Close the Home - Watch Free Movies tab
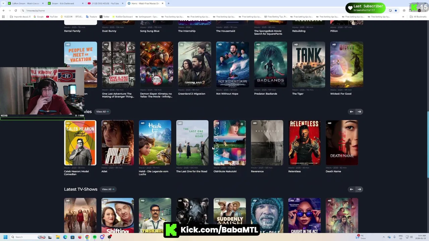Image resolution: width=429 pixels, height=241 pixels. click(163, 3)
